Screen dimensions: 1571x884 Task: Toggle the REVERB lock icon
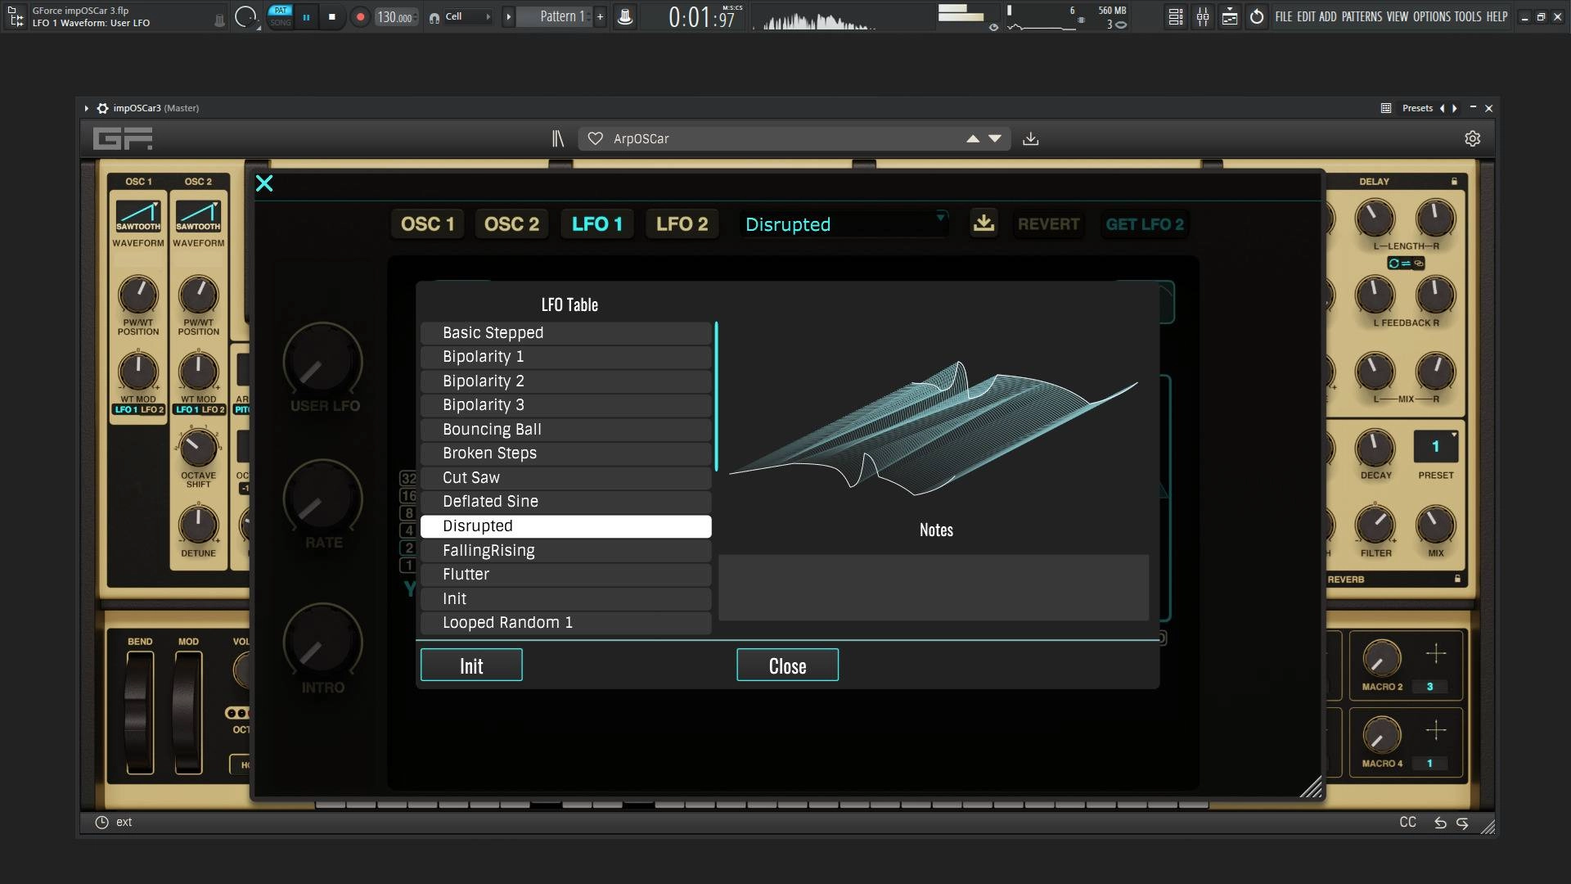1457,580
